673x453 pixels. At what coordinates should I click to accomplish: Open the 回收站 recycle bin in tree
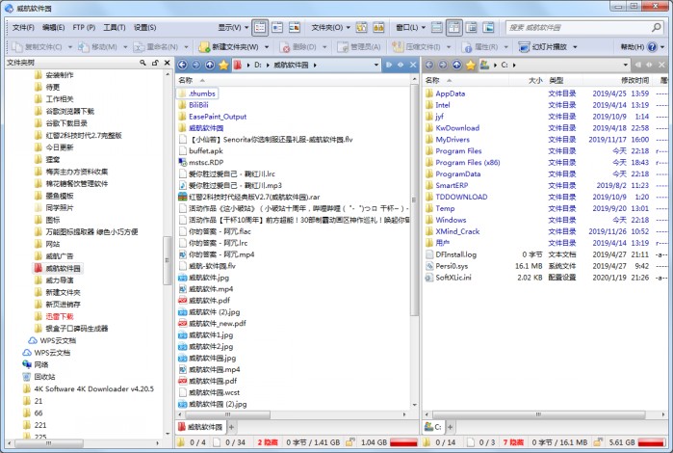[x=39, y=377]
